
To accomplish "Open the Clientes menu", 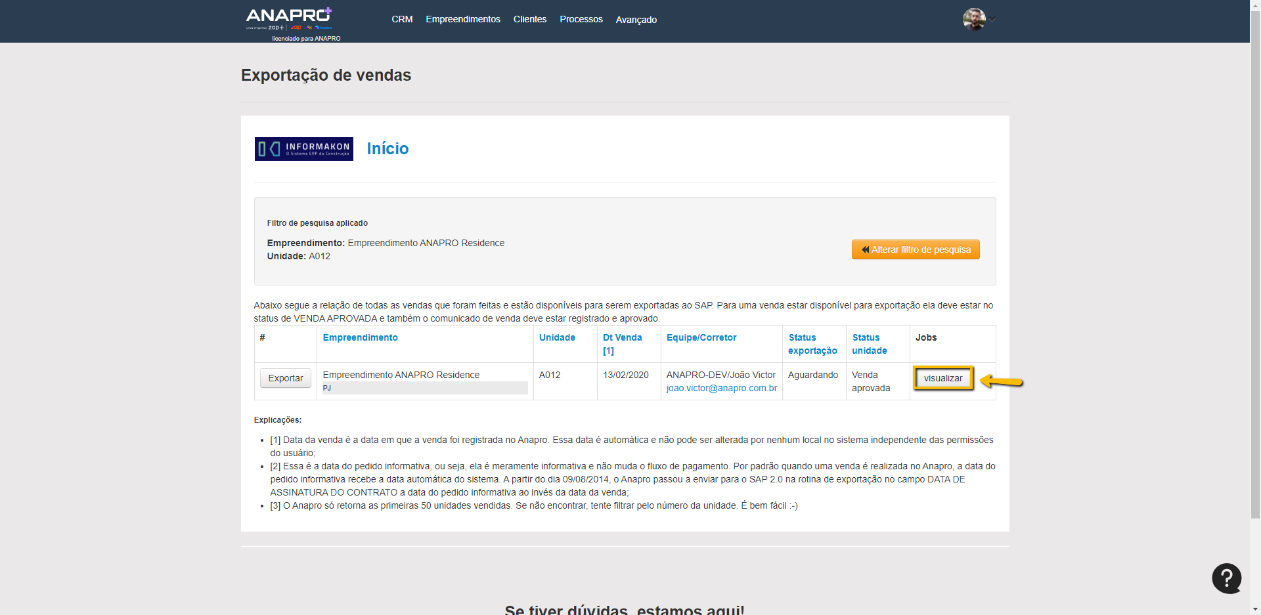I will click(529, 20).
